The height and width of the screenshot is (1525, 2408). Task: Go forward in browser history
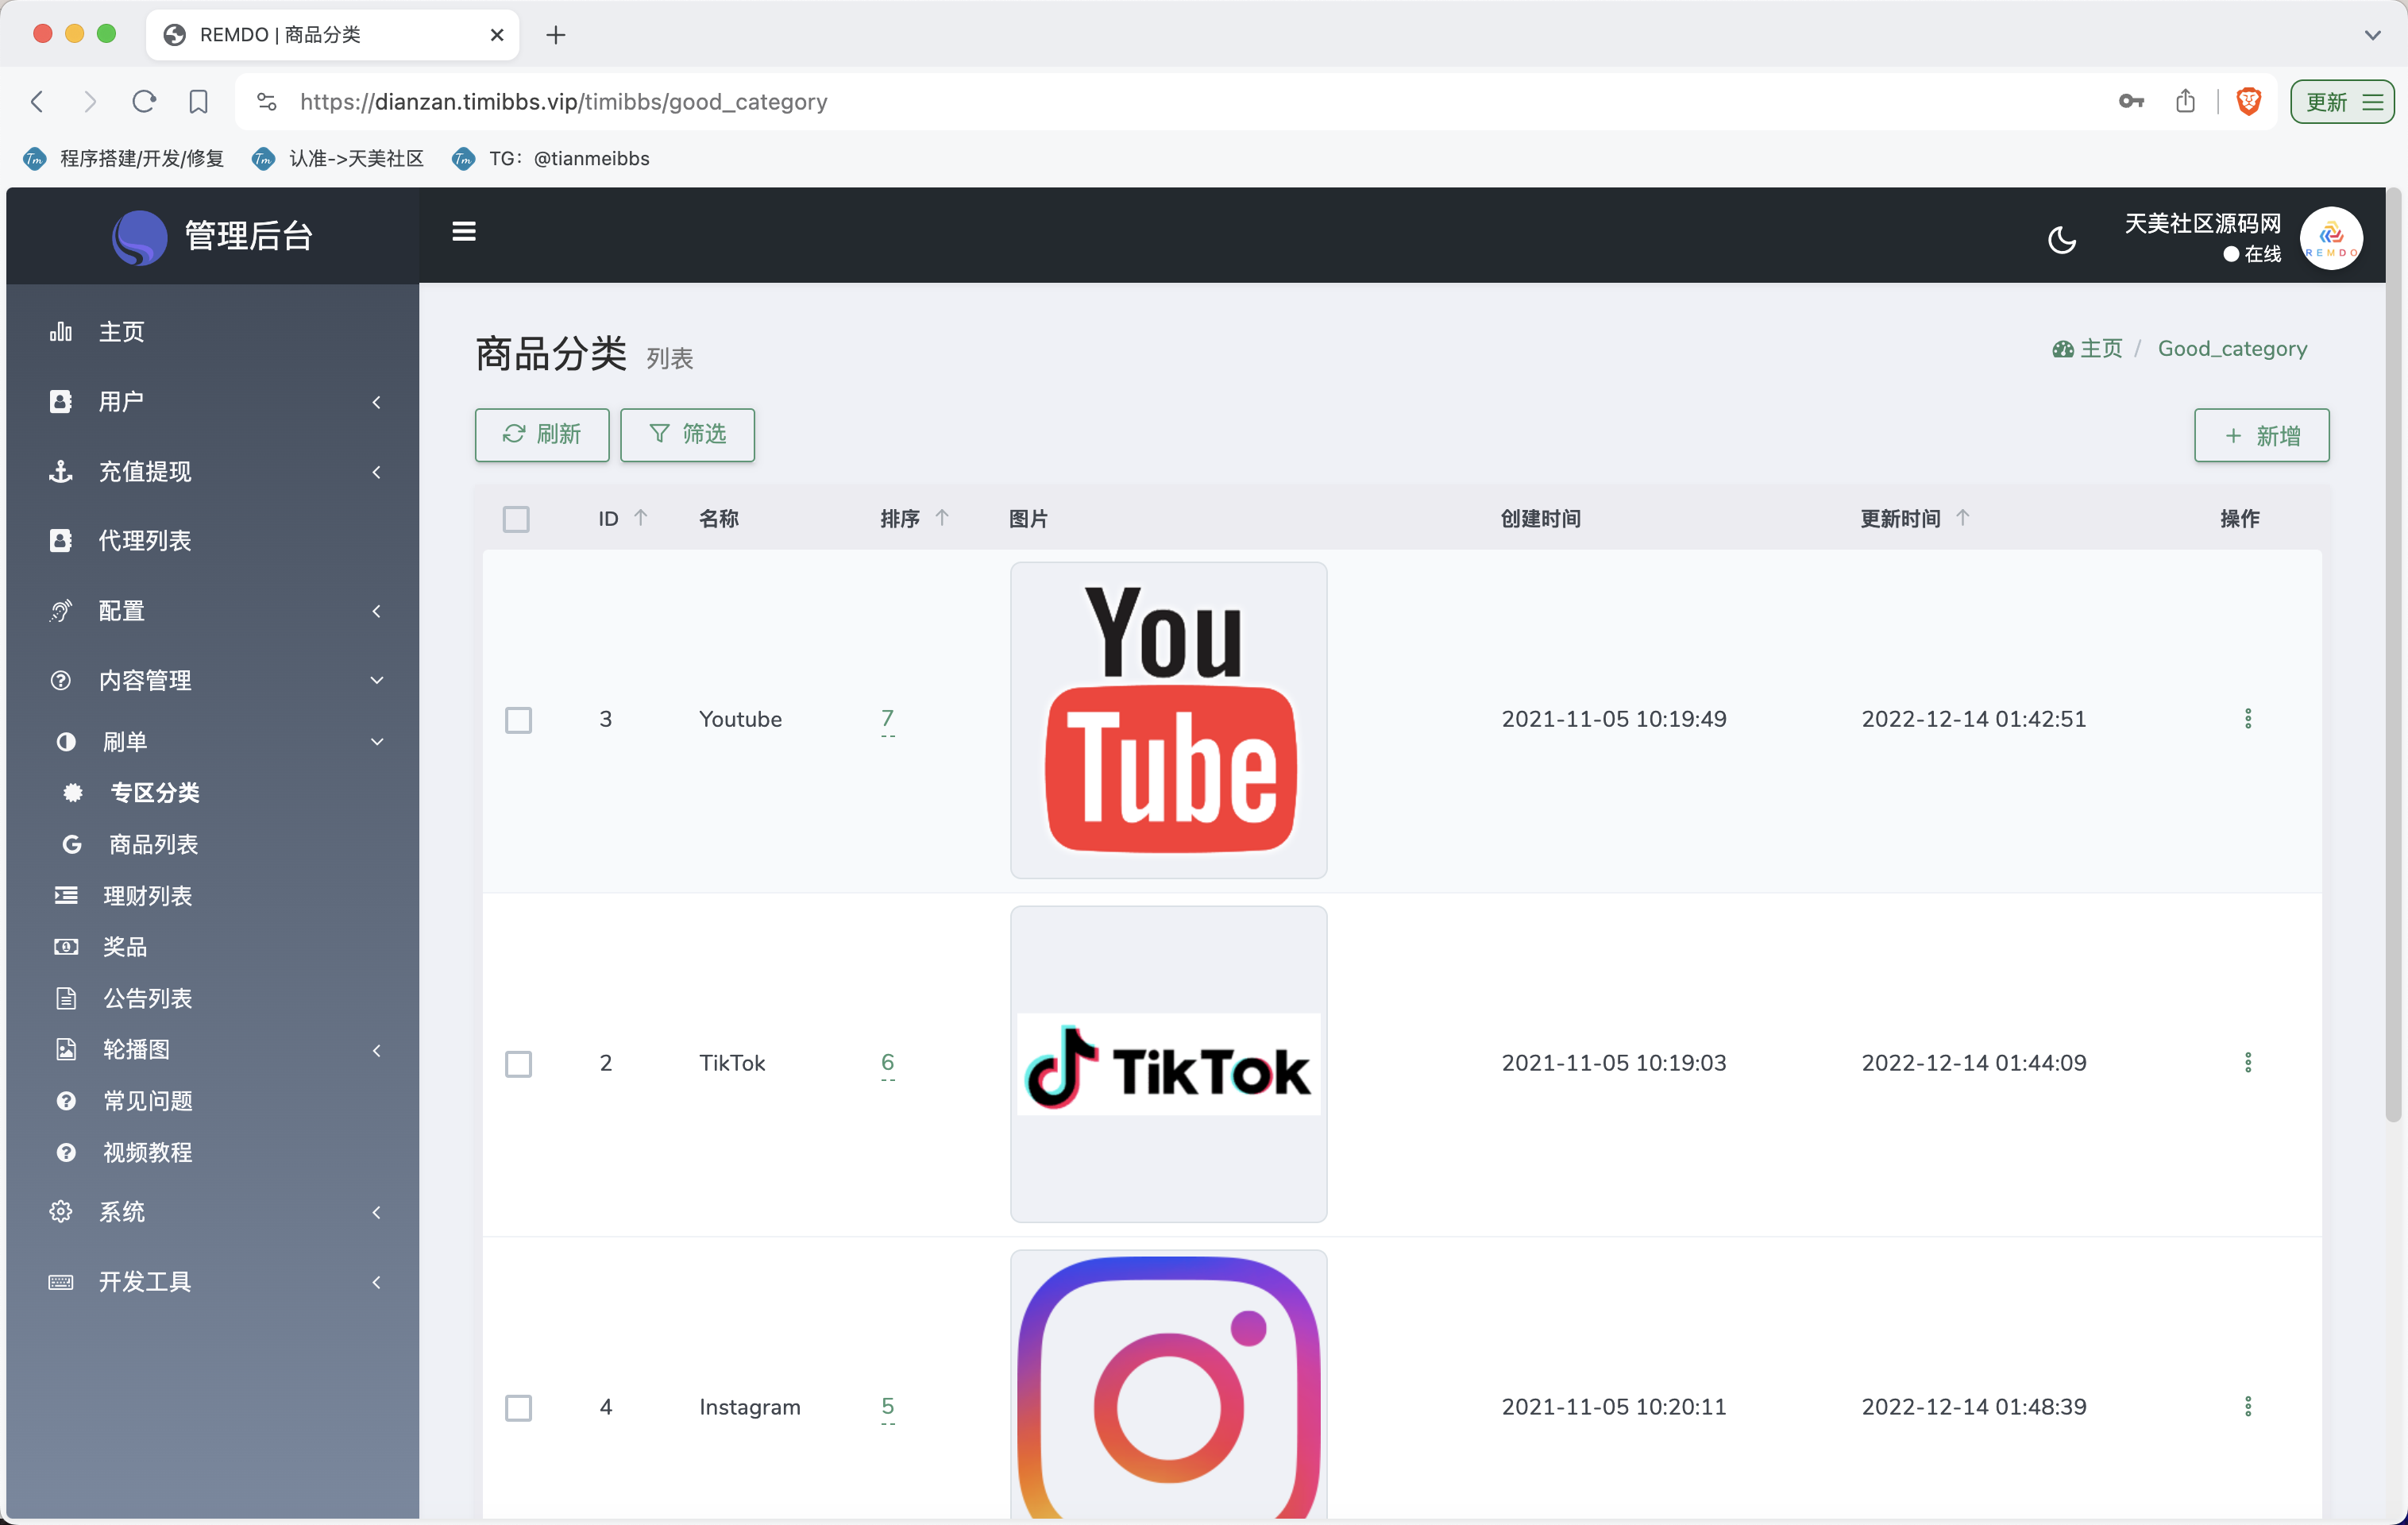(90, 102)
